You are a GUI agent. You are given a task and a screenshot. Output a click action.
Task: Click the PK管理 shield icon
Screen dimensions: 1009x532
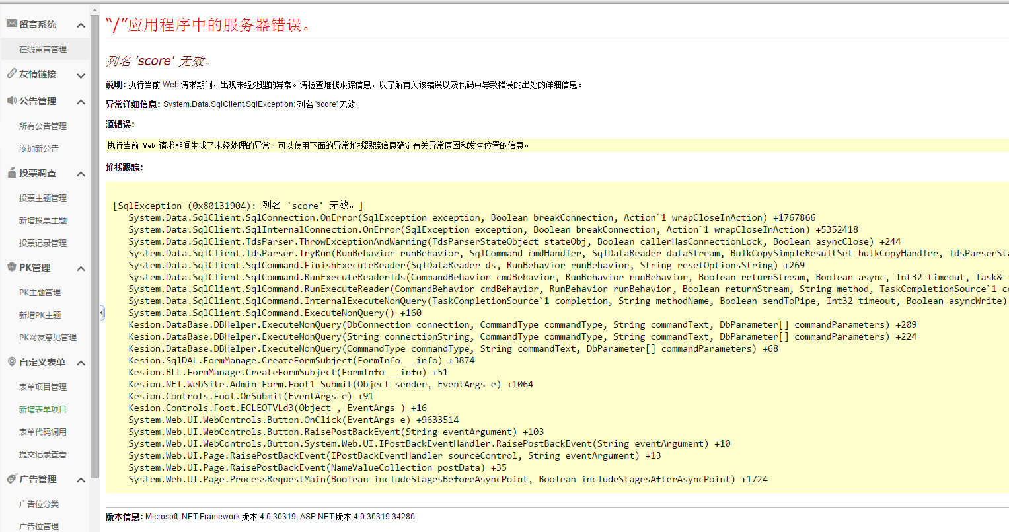(12, 267)
